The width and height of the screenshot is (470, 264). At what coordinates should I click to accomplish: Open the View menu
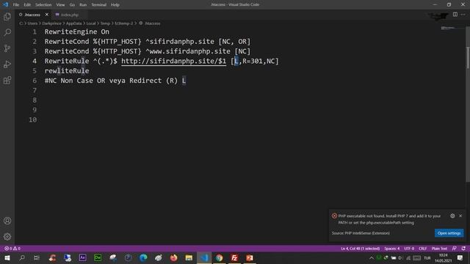pos(60,4)
